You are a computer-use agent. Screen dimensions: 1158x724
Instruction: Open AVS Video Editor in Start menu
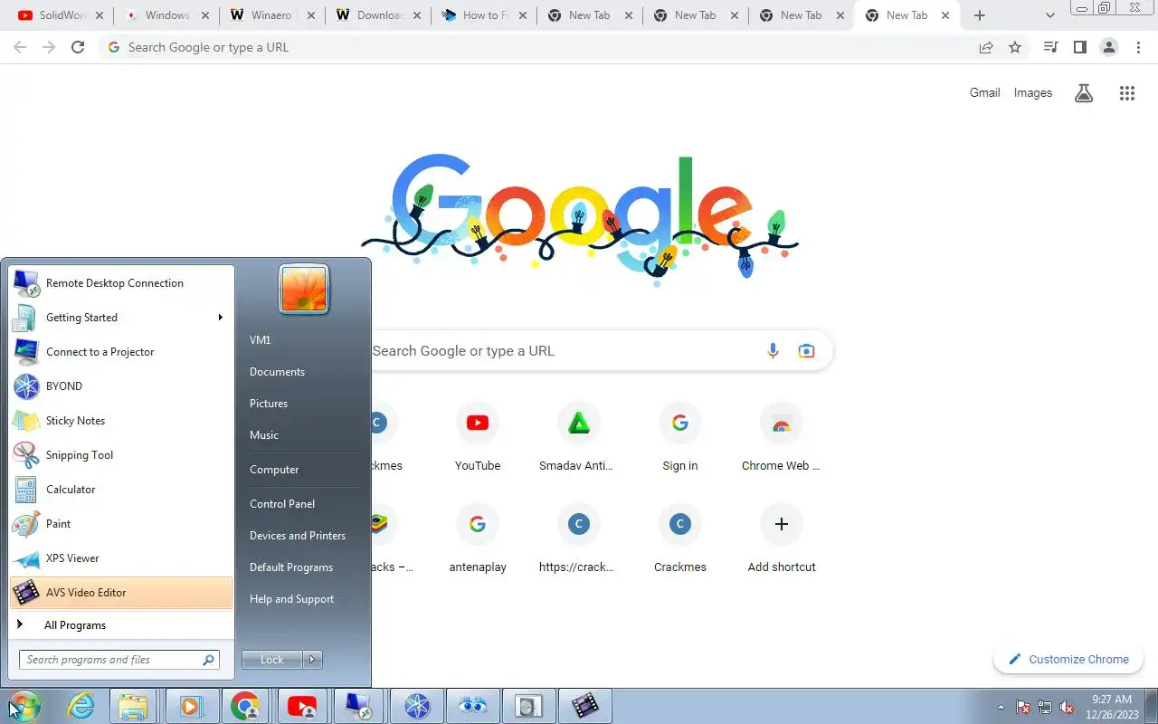point(121,593)
